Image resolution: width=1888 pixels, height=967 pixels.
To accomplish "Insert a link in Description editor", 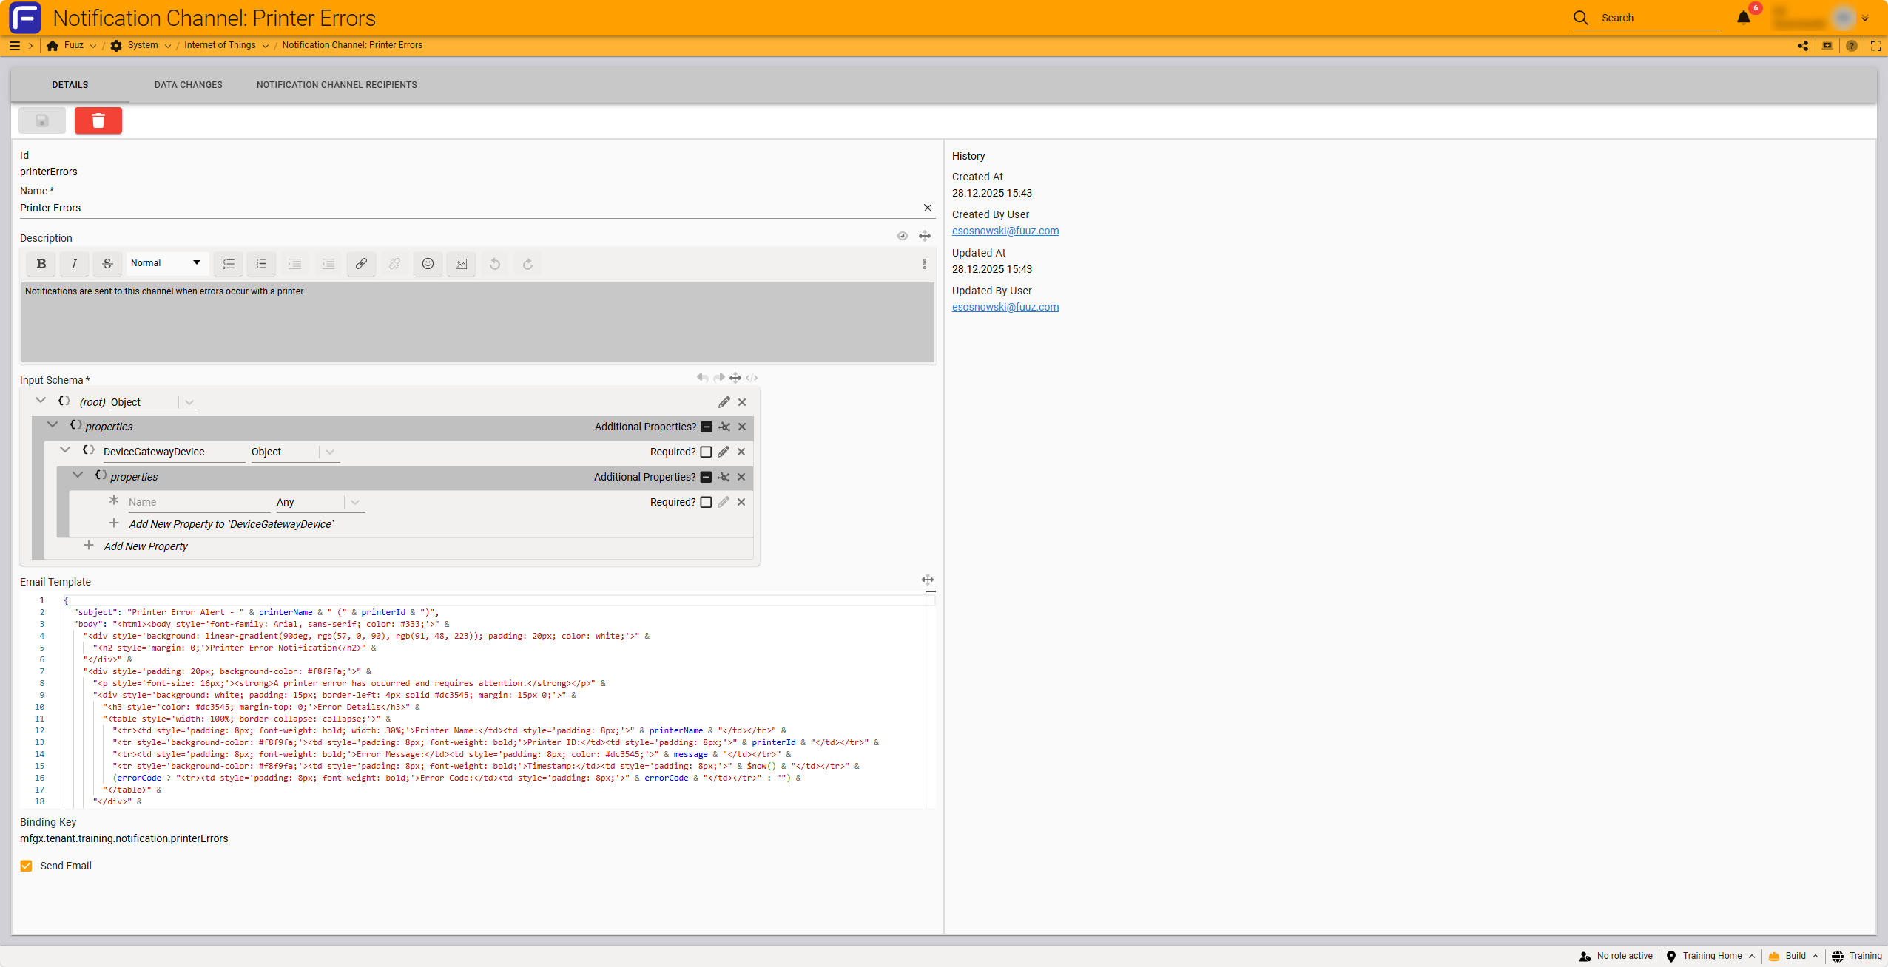I will pyautogui.click(x=361, y=264).
